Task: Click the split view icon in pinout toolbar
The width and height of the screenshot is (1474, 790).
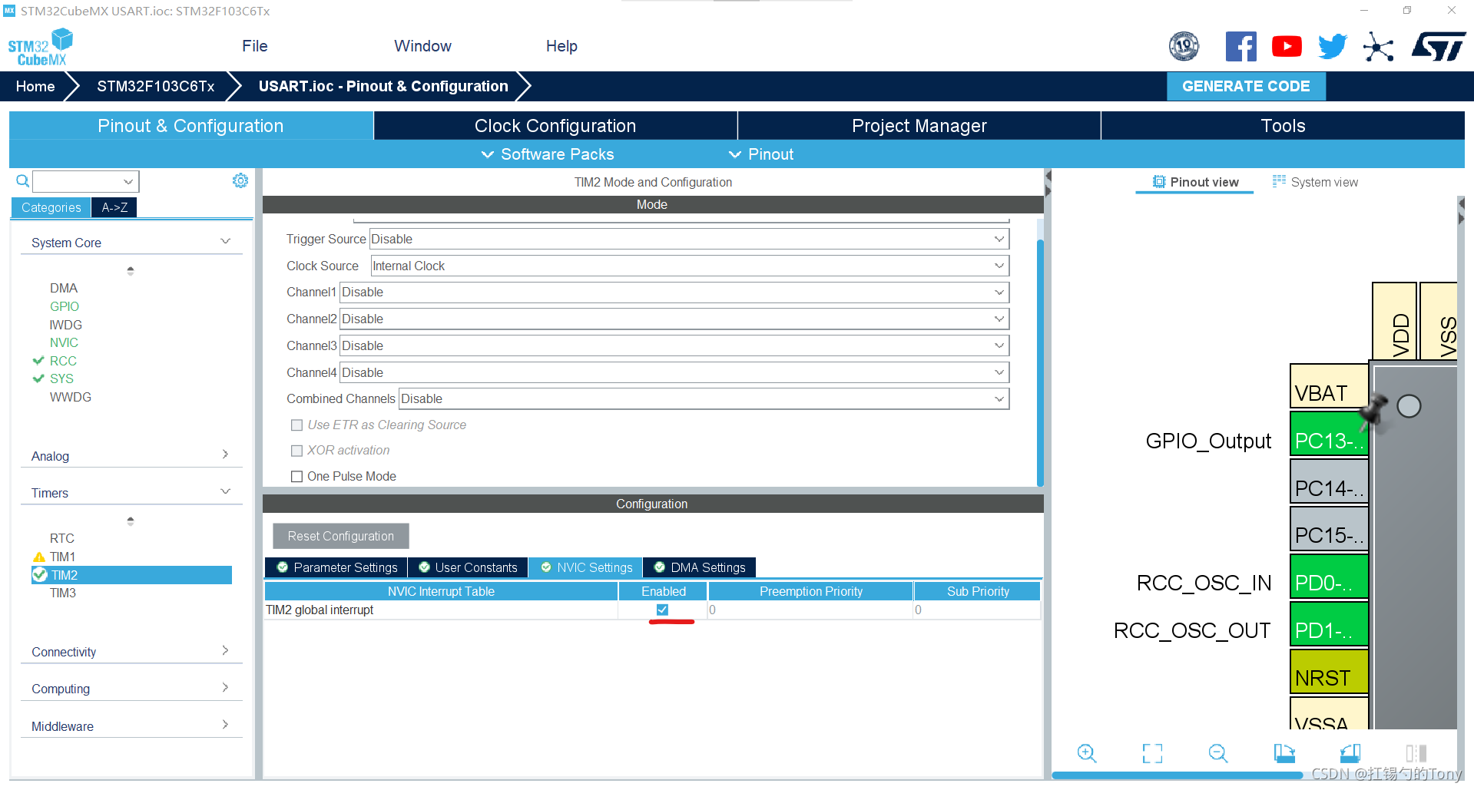Action: [x=1416, y=753]
